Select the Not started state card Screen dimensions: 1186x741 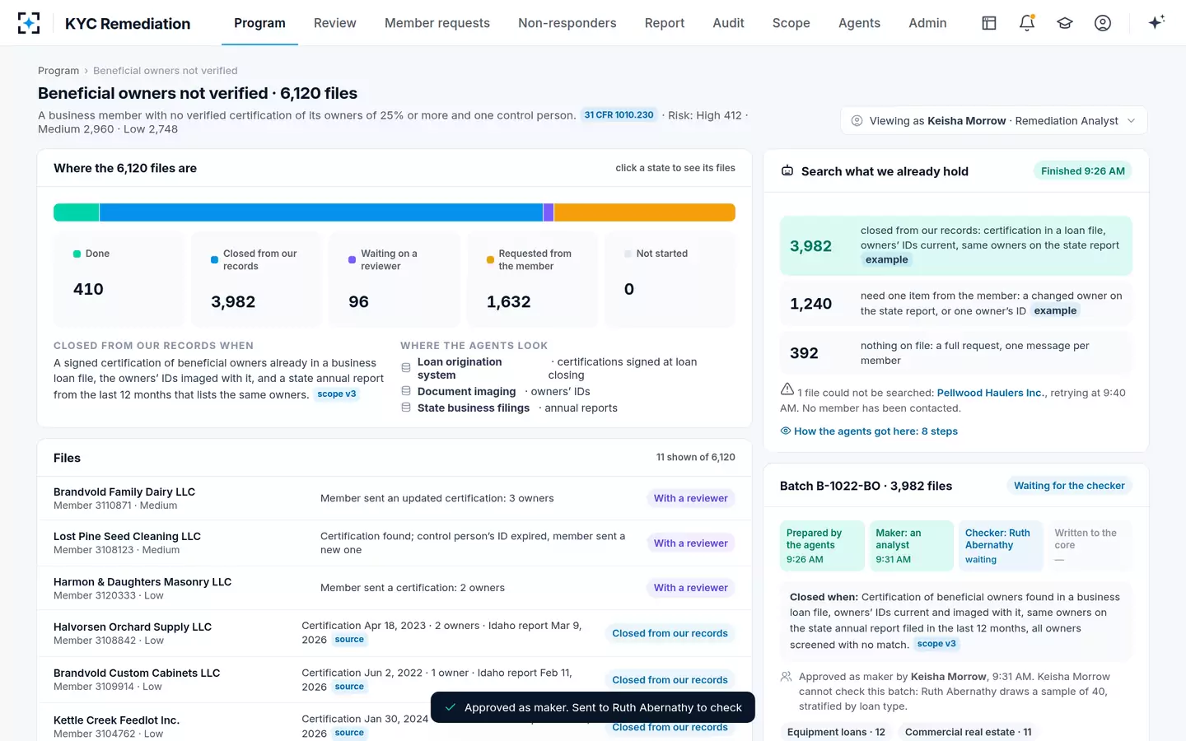[x=670, y=279]
